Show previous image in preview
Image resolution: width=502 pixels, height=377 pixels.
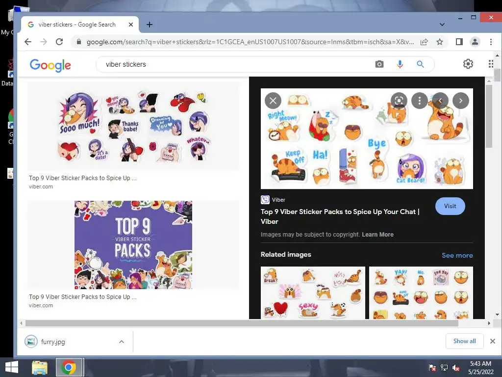pyautogui.click(x=440, y=101)
